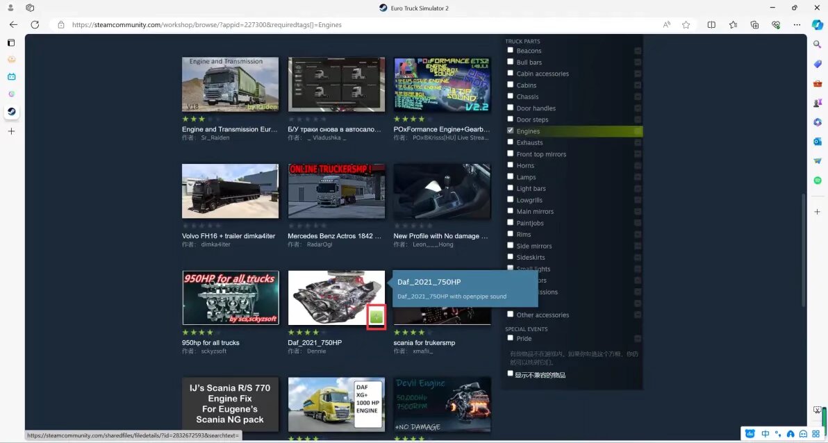Reload the workshop page
Image resolution: width=828 pixels, height=443 pixels.
[x=35, y=24]
